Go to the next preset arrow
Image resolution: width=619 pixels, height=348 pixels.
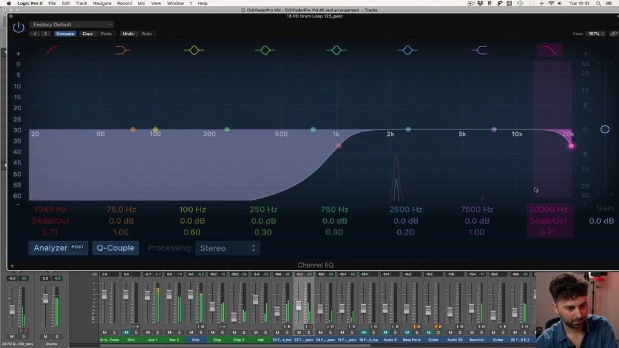click(x=45, y=34)
